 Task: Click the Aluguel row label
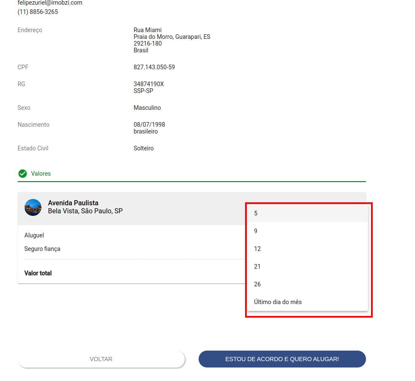34,235
